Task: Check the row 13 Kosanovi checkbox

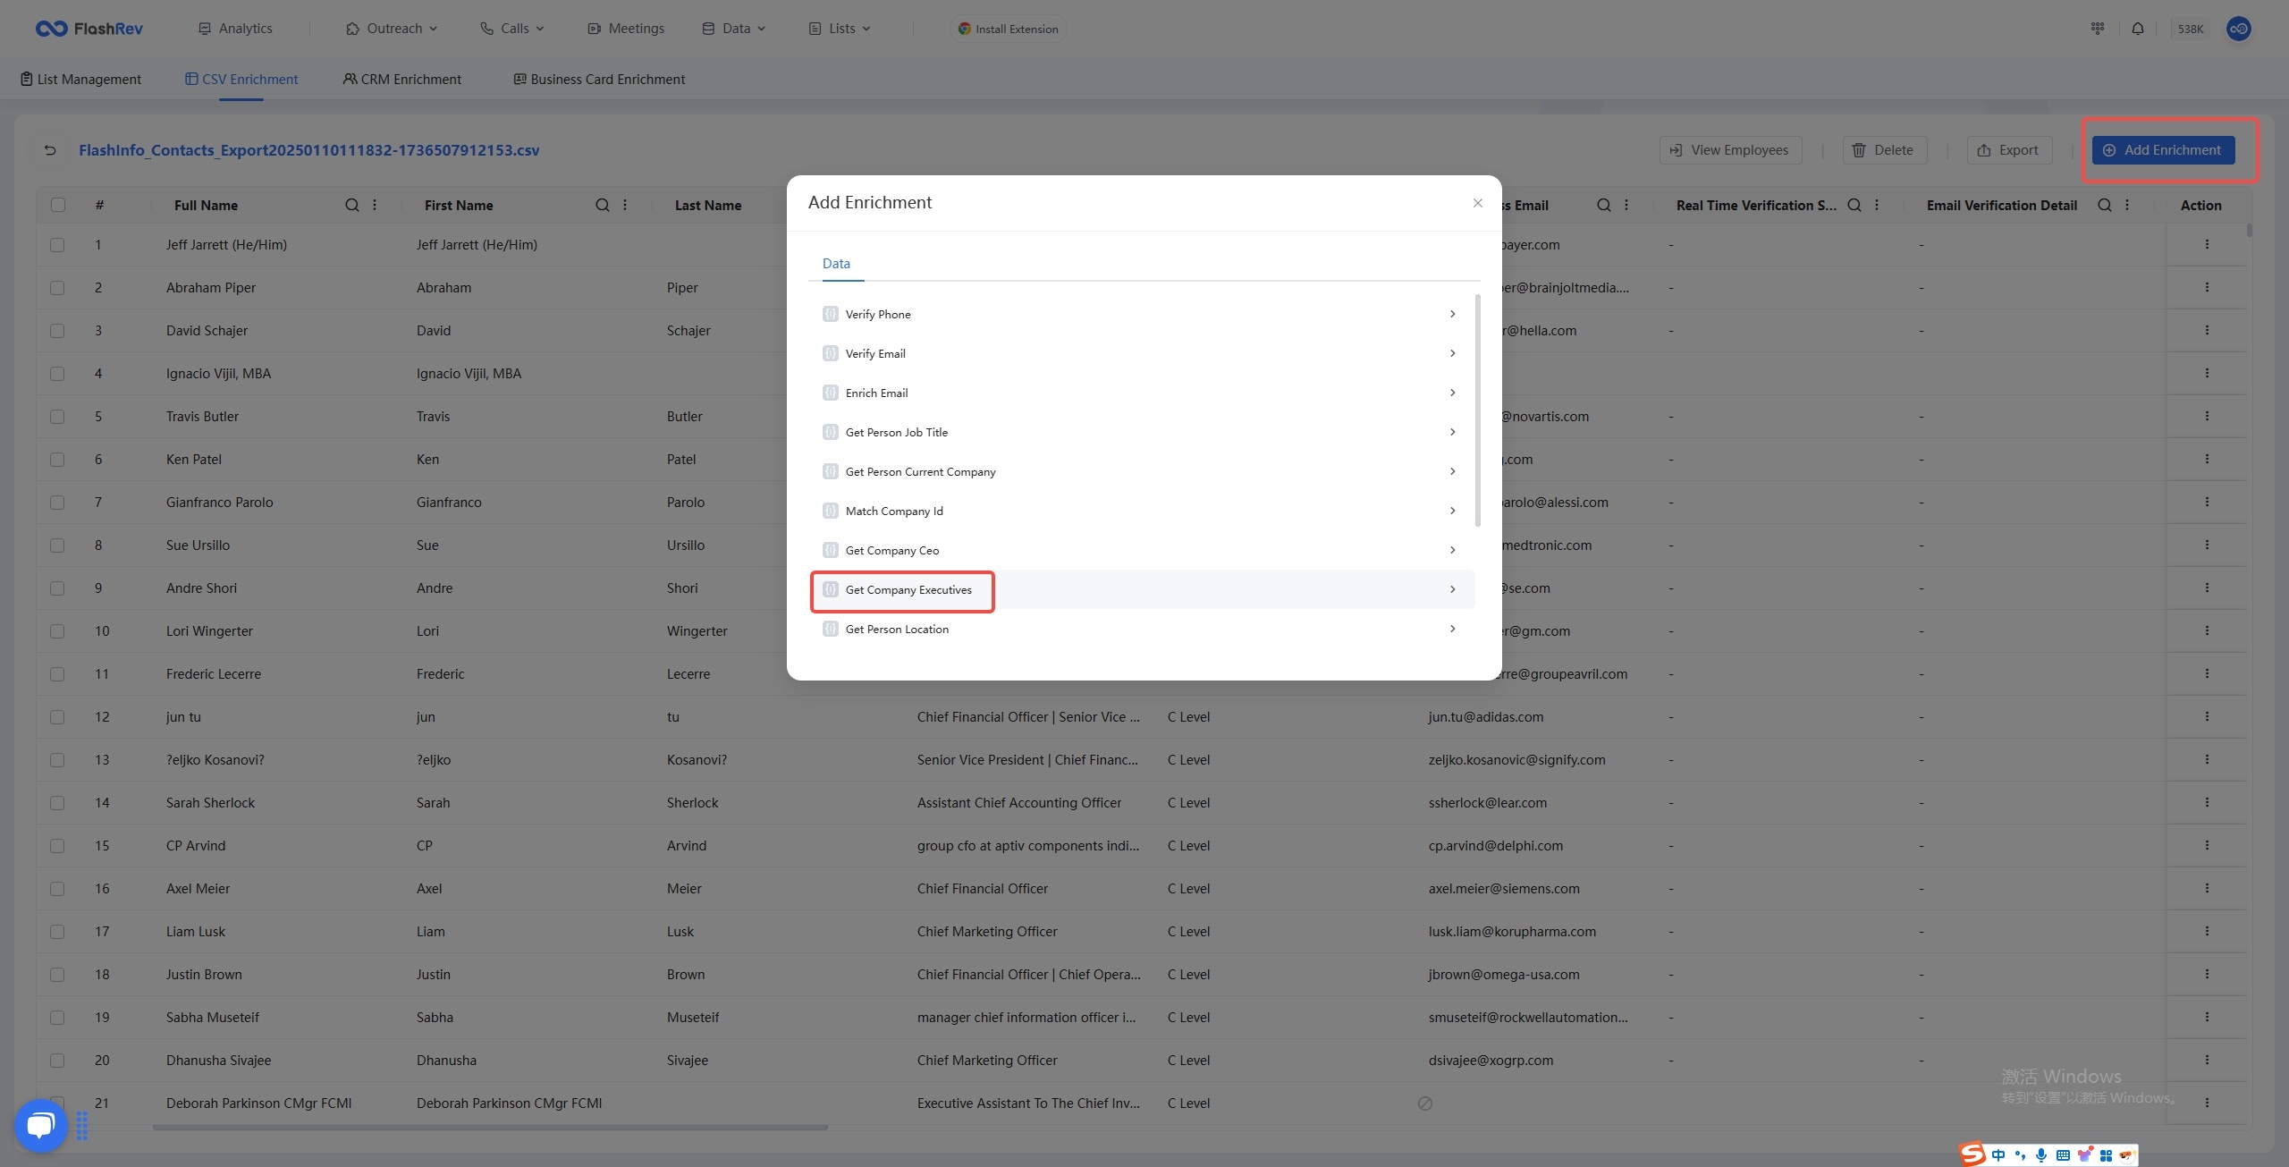Action: click(57, 759)
